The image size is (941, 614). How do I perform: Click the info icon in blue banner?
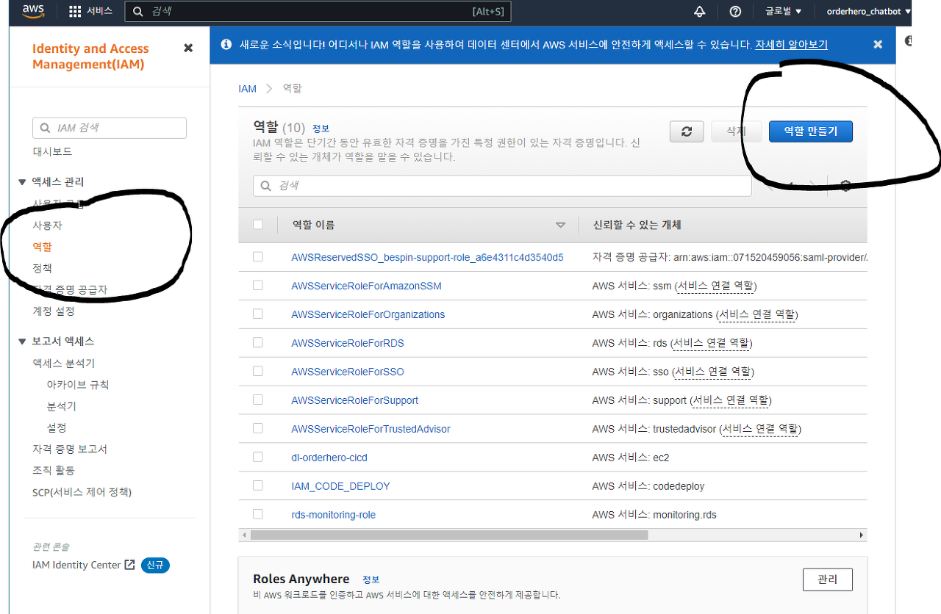[226, 44]
